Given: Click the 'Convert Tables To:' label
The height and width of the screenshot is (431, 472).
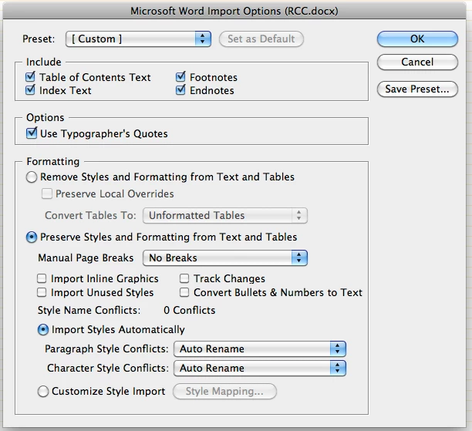Looking at the screenshot, I should click(90, 216).
